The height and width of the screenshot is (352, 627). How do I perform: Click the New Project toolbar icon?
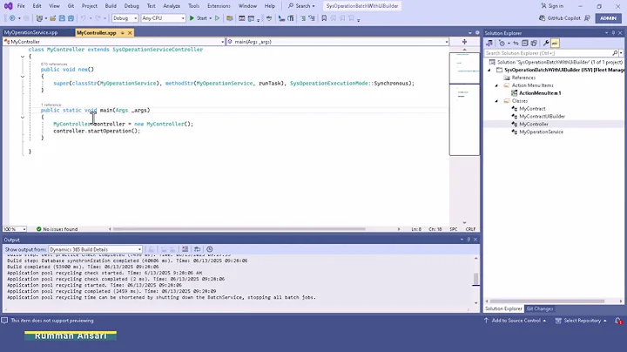[39, 18]
